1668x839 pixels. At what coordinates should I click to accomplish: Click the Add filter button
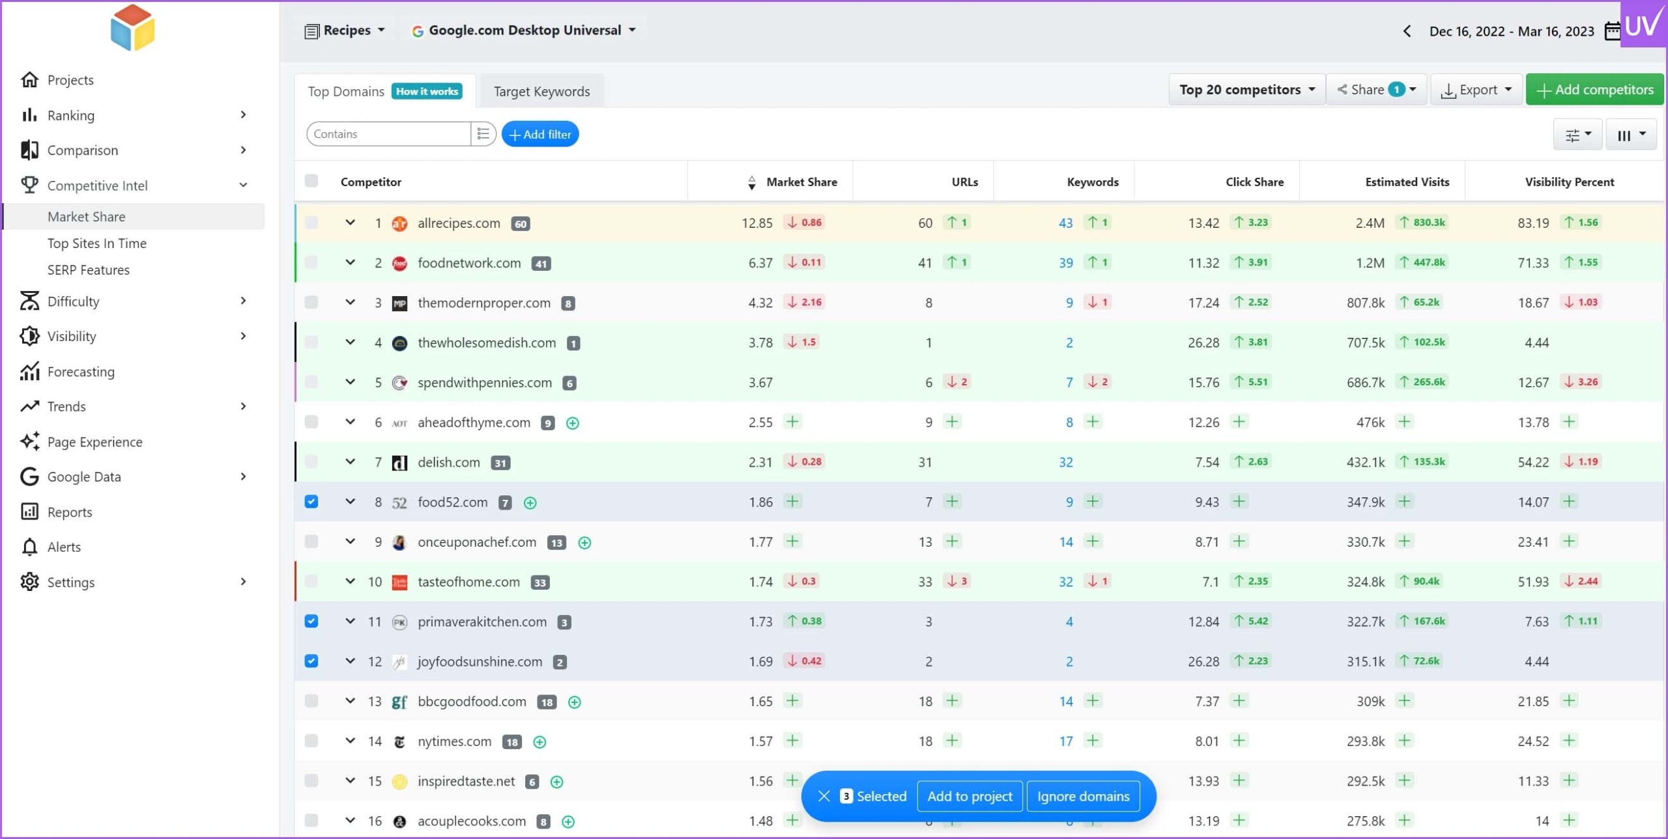pos(540,134)
